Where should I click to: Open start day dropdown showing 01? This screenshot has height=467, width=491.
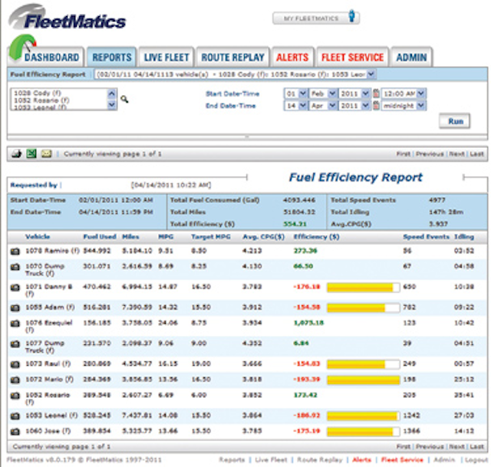pos(295,94)
